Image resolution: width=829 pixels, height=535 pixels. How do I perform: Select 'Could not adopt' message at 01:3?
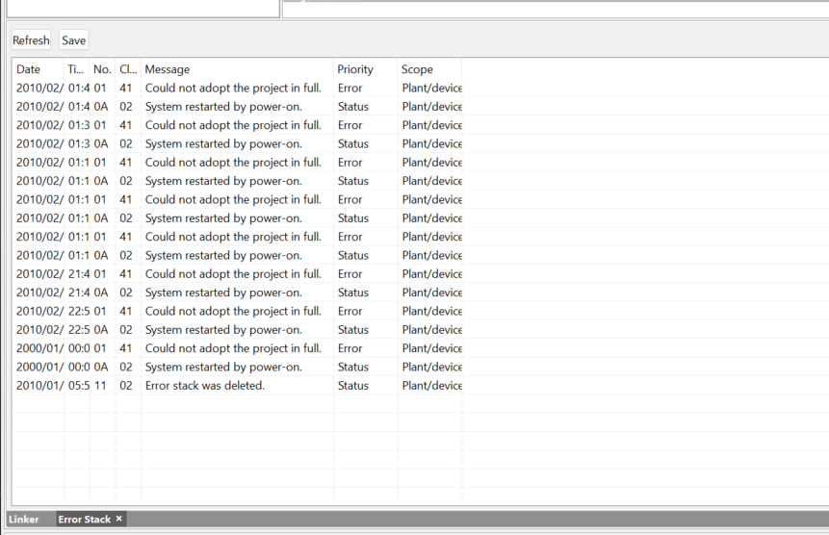[233, 125]
